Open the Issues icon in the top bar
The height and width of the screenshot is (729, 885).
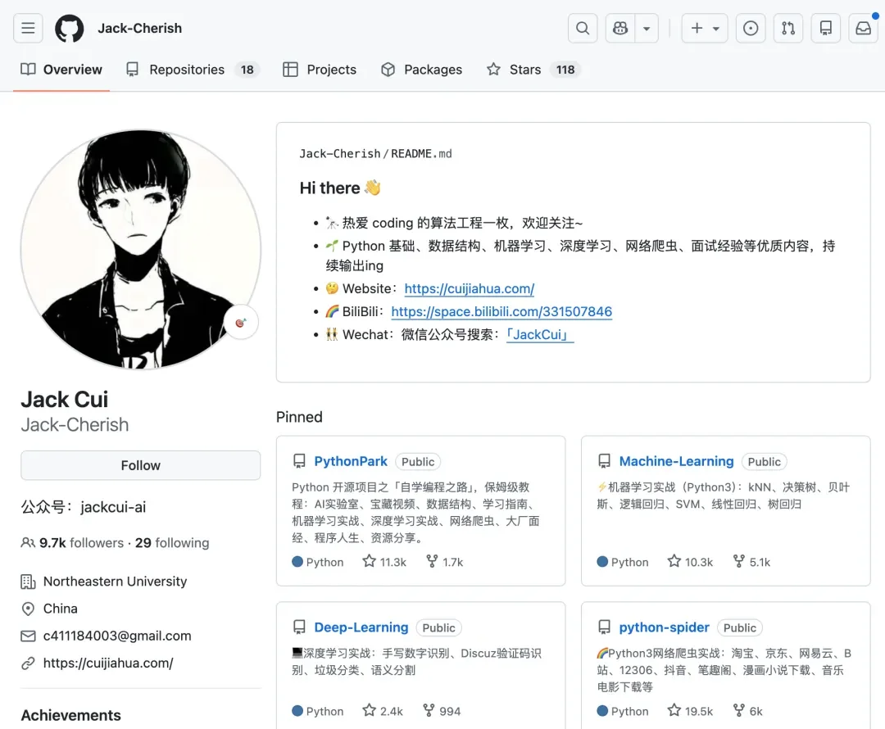pos(751,28)
